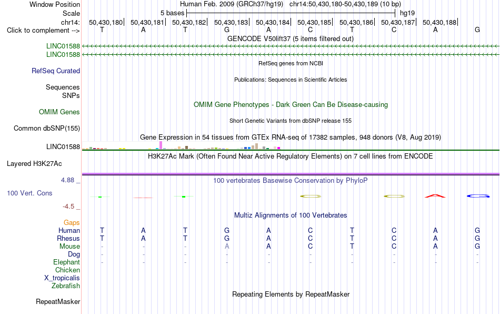The height and width of the screenshot is (314, 500).
Task: Click yellow C PhyloP logo under 50,430,185 base
Action: tap(311, 196)
